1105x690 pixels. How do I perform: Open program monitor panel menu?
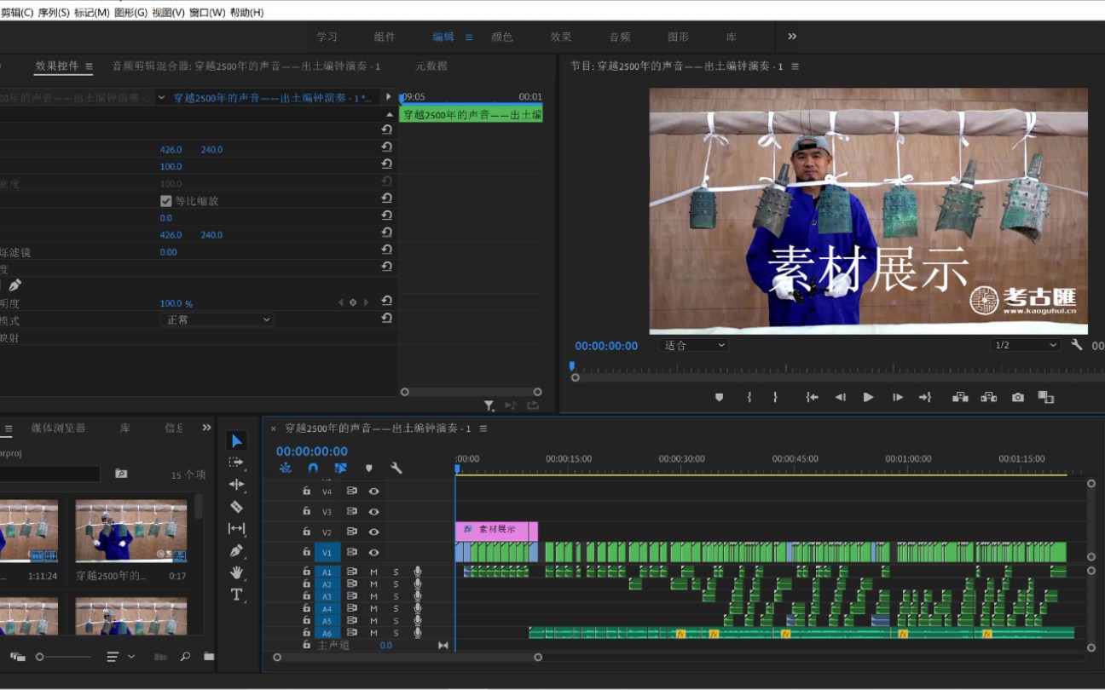(795, 66)
